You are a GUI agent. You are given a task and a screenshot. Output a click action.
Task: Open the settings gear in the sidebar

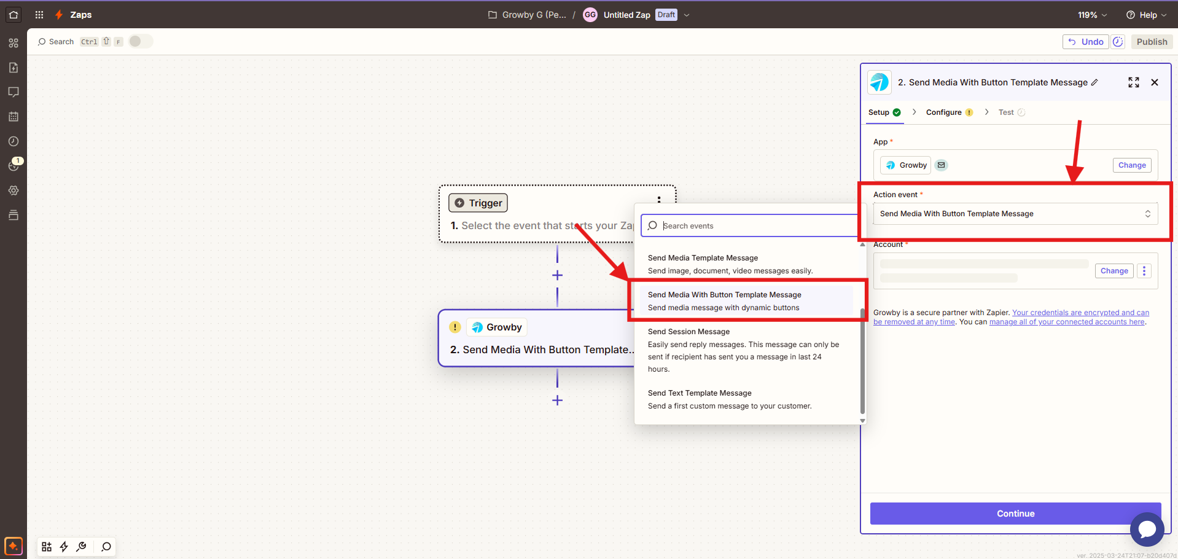14,190
